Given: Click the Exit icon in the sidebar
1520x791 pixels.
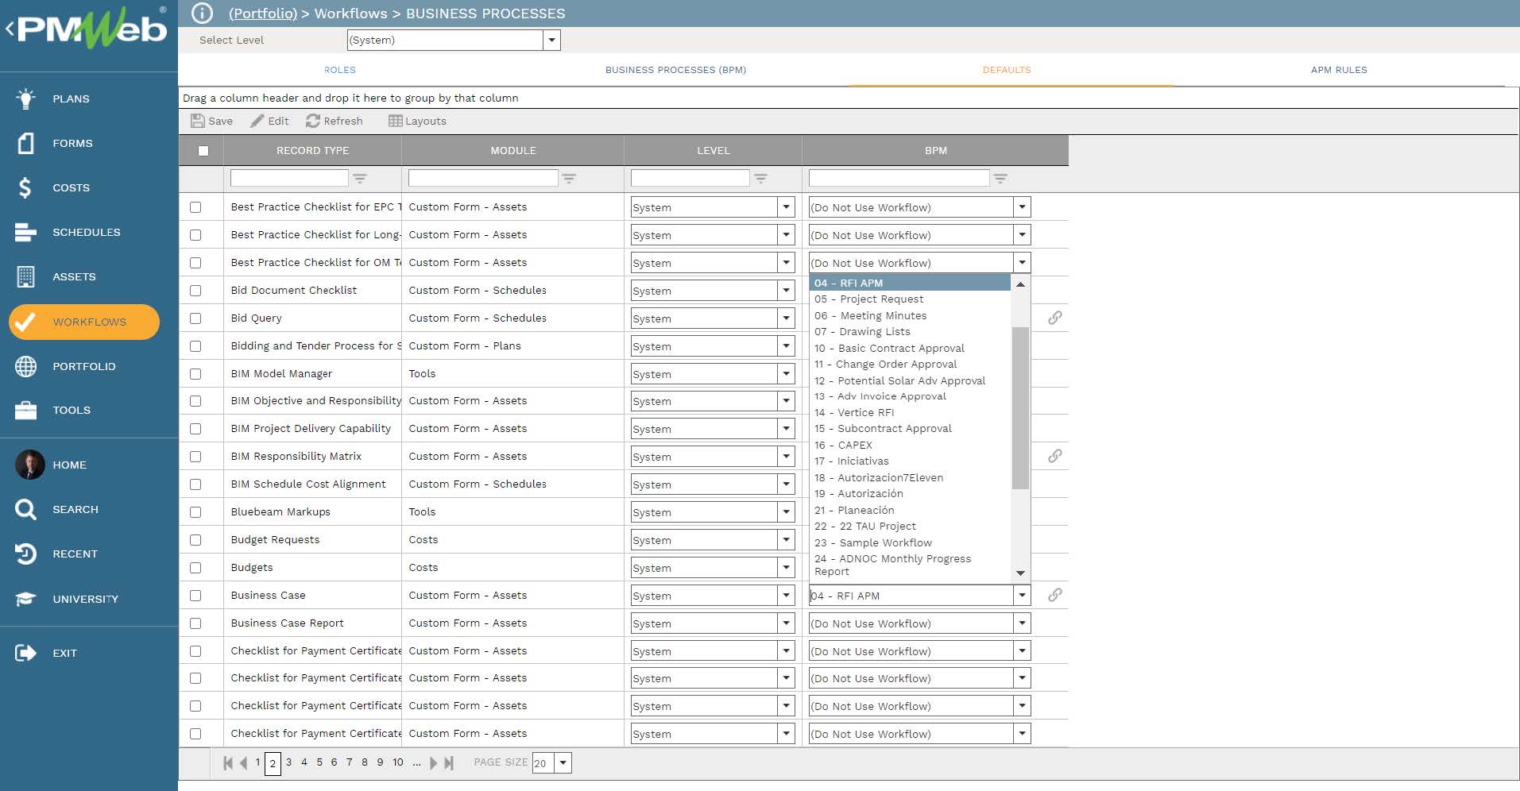Looking at the screenshot, I should [x=25, y=653].
